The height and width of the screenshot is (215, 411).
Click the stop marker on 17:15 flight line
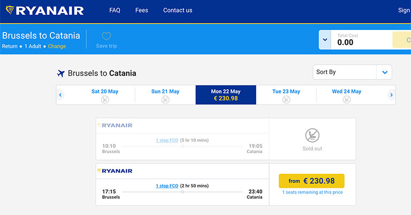[x=182, y=192]
